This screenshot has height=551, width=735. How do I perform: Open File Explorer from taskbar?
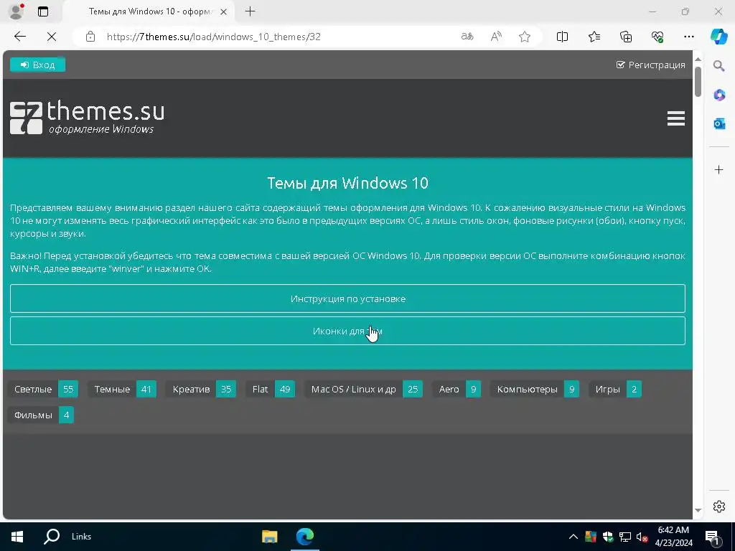pyautogui.click(x=270, y=537)
